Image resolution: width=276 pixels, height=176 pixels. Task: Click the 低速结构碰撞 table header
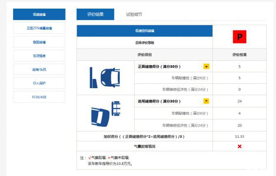click(145, 31)
